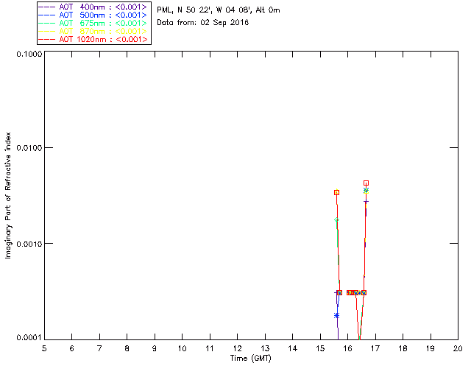Click the 0.0010 y-axis tick label
Image resolution: width=471 pixels, height=377 pixels.
tap(29, 244)
